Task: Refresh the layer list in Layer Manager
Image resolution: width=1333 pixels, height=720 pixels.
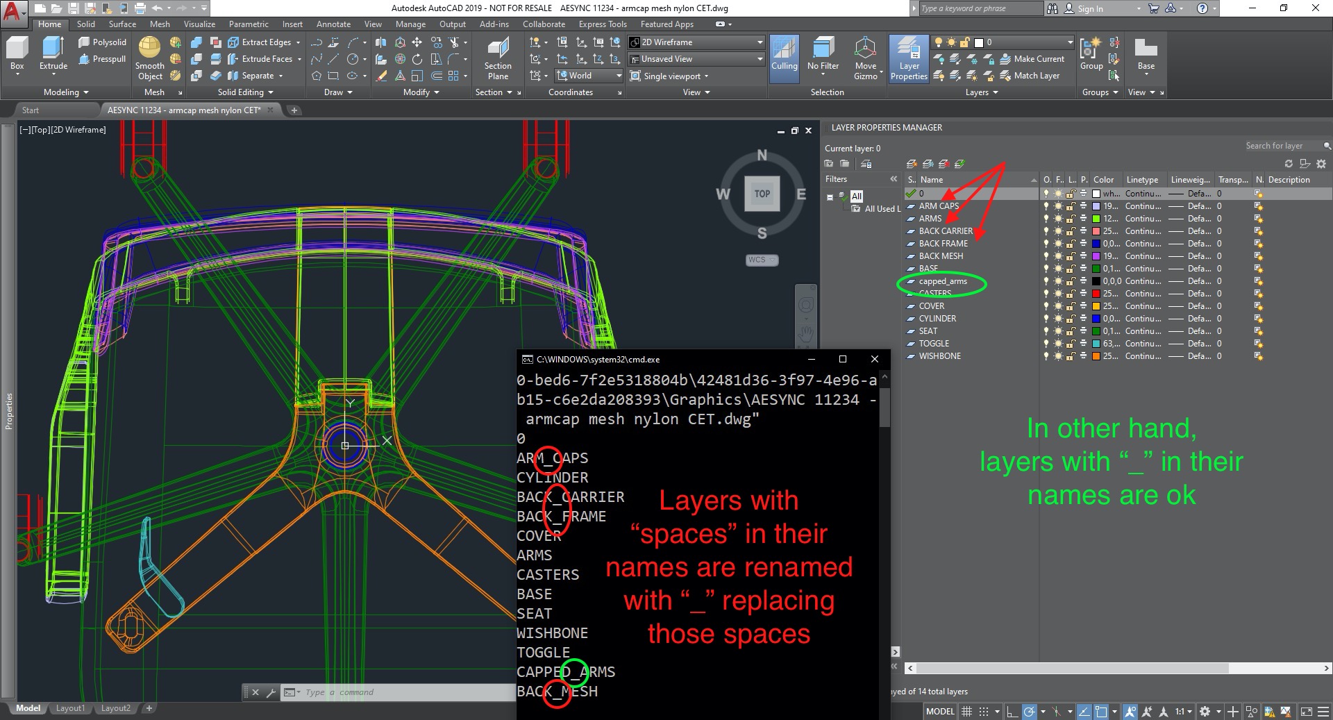Action: pos(1289,164)
